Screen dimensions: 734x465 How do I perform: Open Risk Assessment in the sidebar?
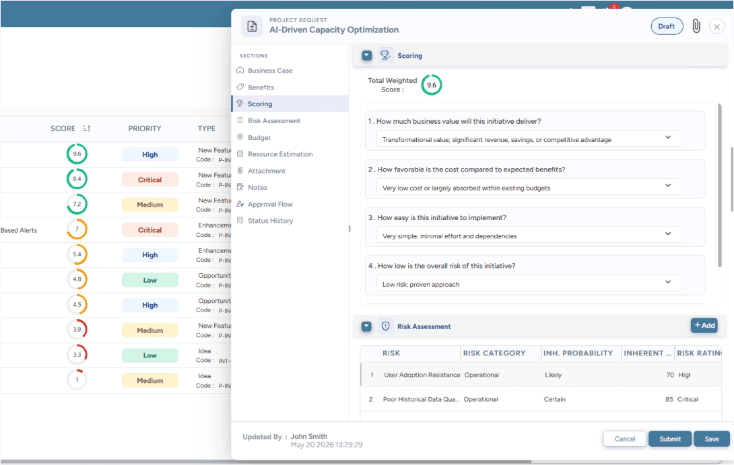(x=274, y=120)
